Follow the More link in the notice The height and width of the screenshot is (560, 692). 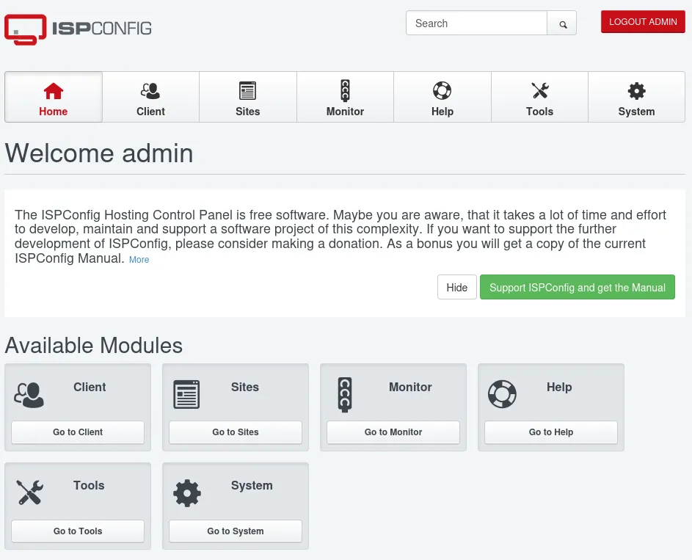pos(139,260)
